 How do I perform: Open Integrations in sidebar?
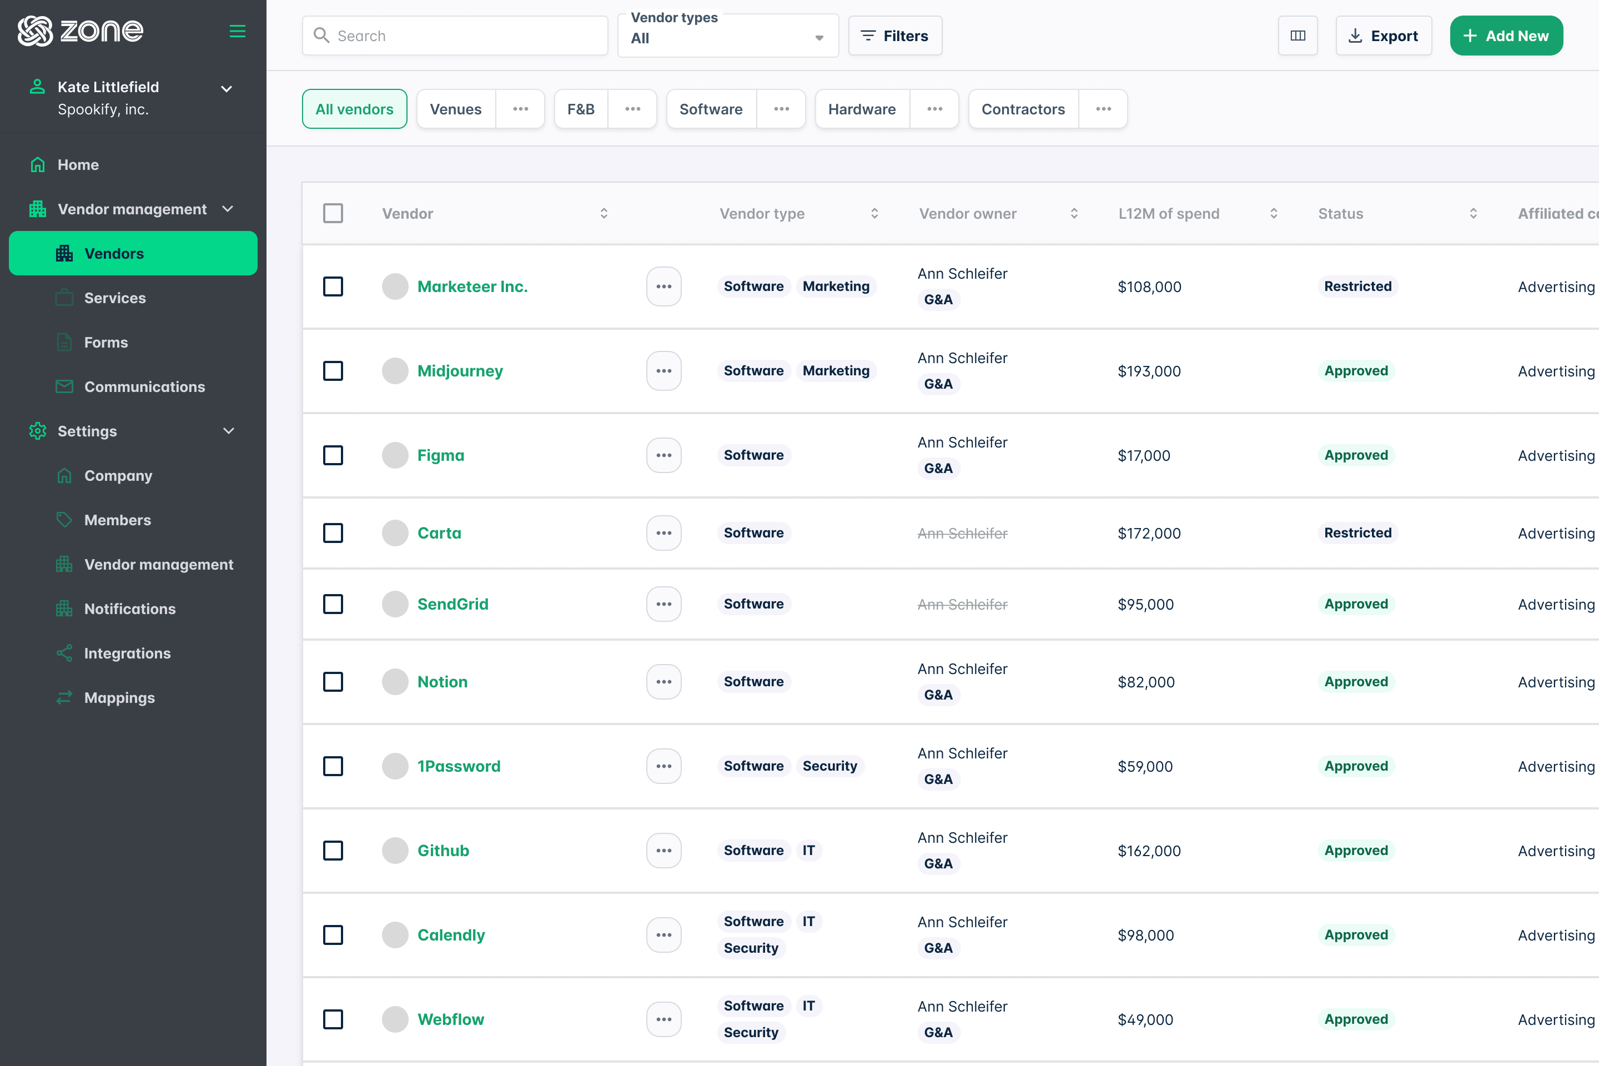[133, 653]
